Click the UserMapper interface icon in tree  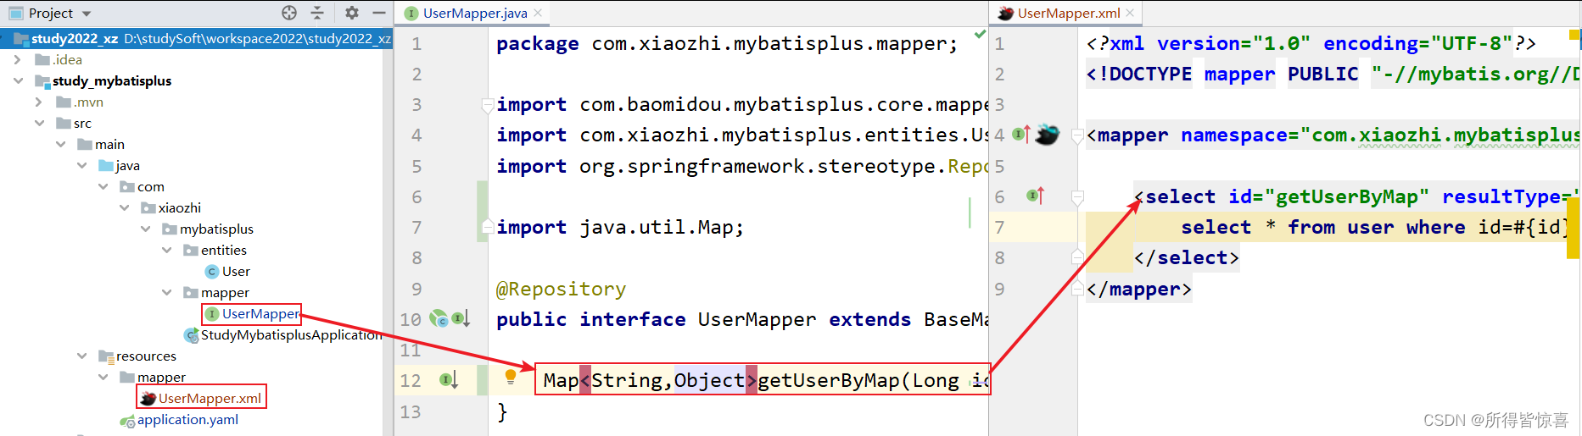(212, 314)
